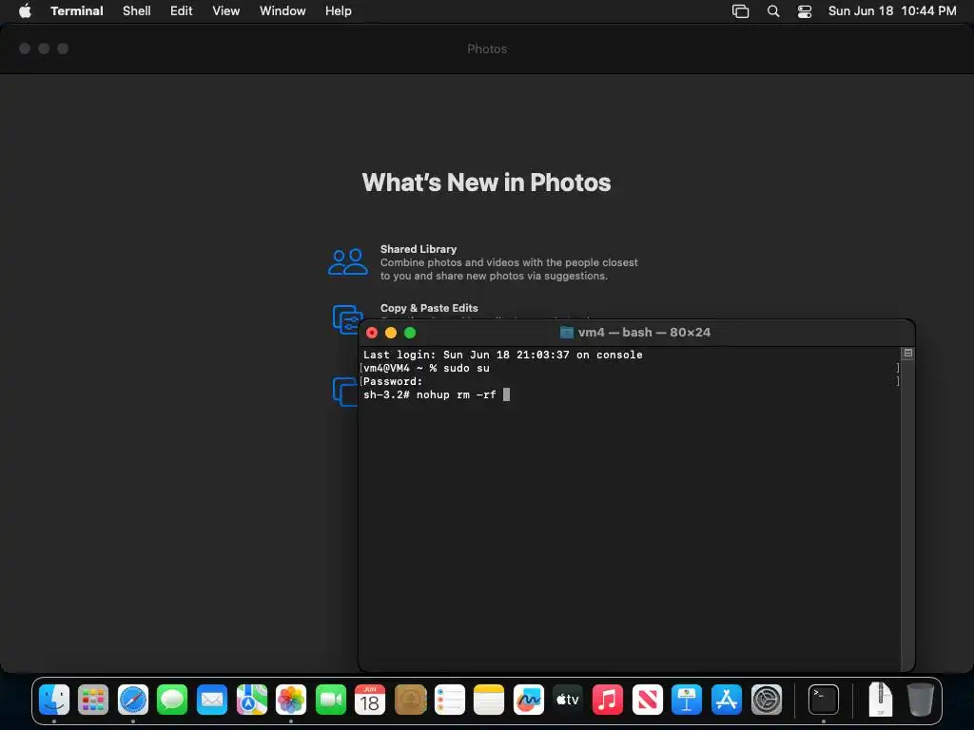Open Finder from the Dock
Viewport: 974px width, 730px height.
click(x=54, y=700)
